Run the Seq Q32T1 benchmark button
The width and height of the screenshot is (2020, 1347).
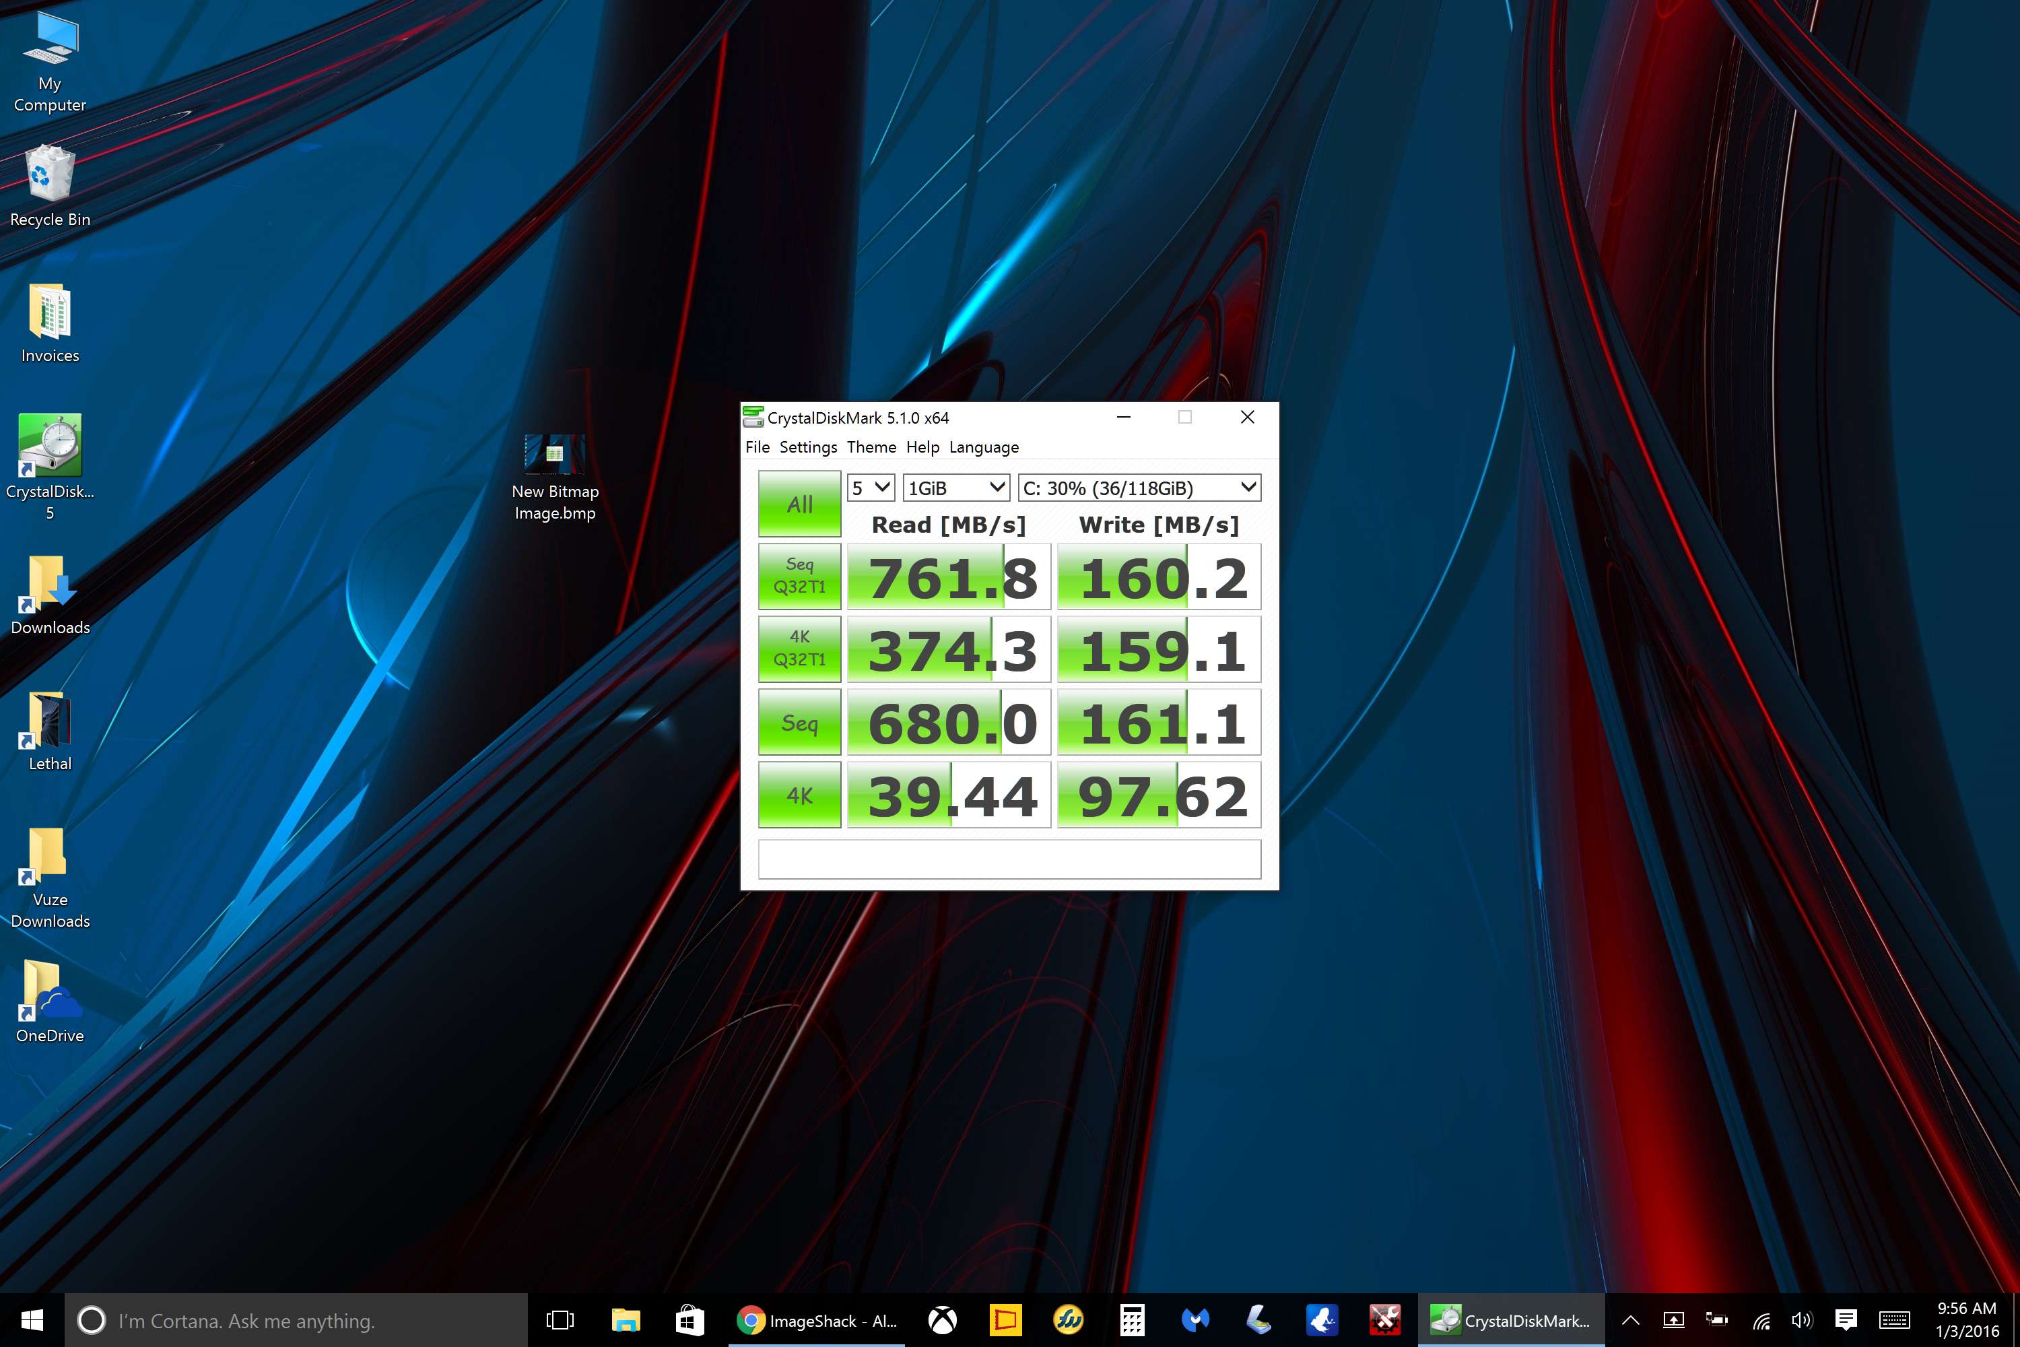[x=800, y=576]
